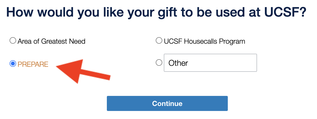Screen dimensions: 317x119
Task: Click the Other placeholder text in the box
Action: pyautogui.click(x=178, y=63)
